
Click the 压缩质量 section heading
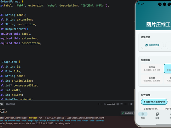click(x=146, y=60)
